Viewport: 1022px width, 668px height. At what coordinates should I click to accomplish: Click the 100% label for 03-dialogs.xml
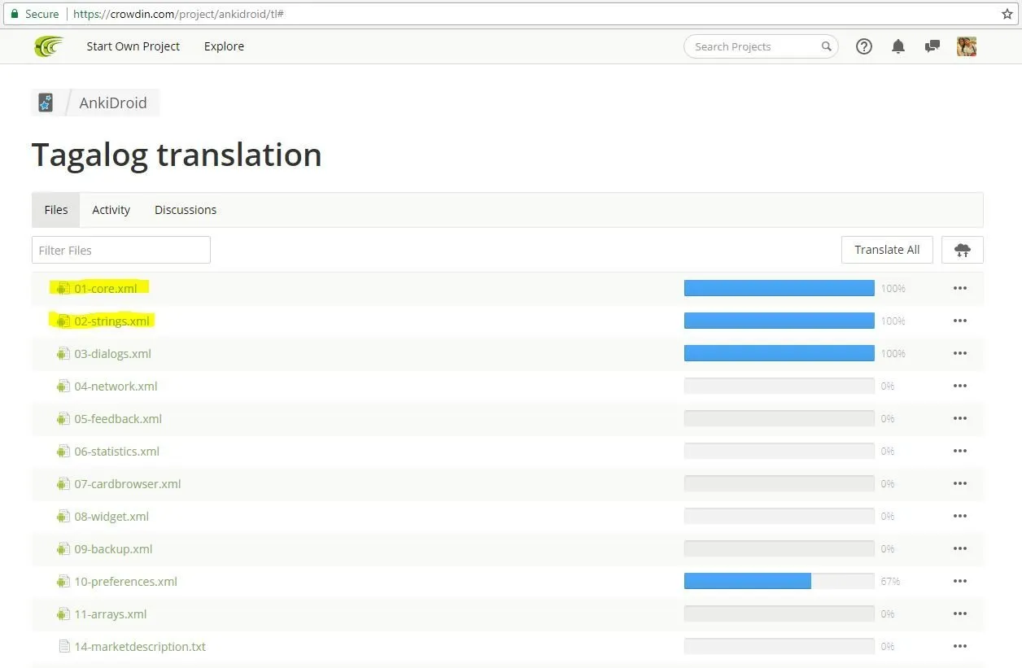[893, 353]
